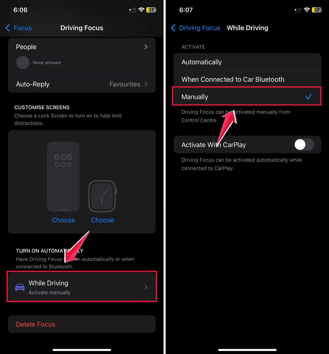The width and height of the screenshot is (329, 354).
Task: Tap the cellular signal icon on right screen
Action: [298, 10]
